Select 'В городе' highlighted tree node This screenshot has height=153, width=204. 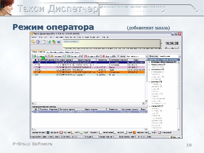click(164, 62)
